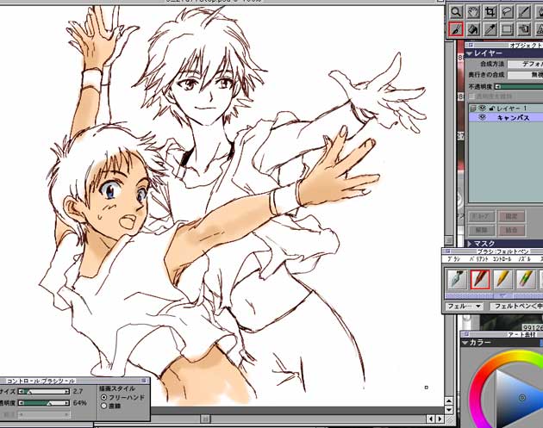Image resolution: width=543 pixels, height=428 pixels.
Task: Collapse the コントロール:ブラシツール palette window box
Action: point(144,381)
